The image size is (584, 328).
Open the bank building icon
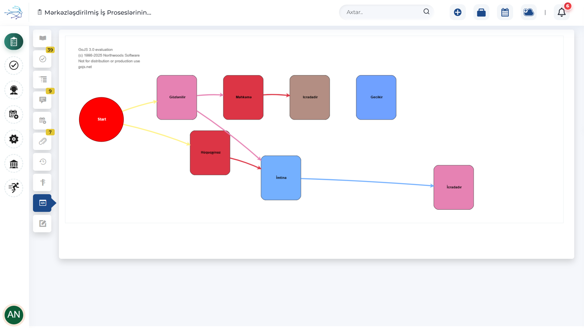14,164
